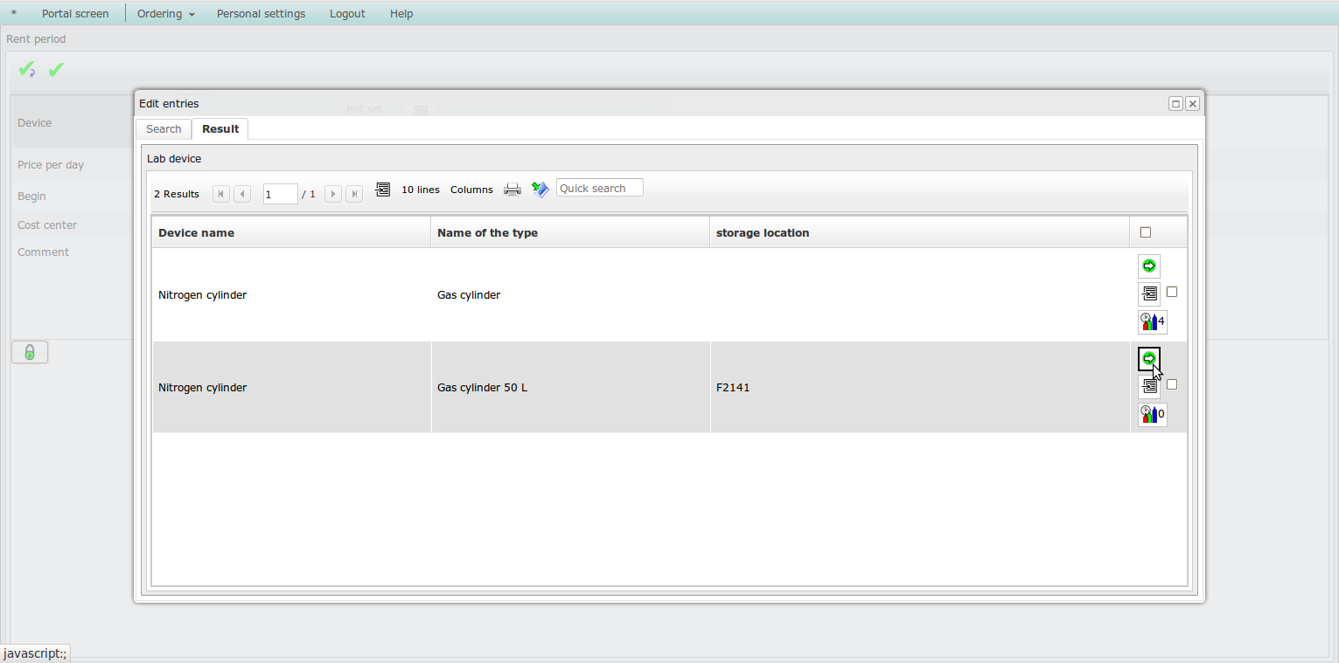Check the box for the Gas cylinder row
The height and width of the screenshot is (663, 1339).
(x=1172, y=292)
